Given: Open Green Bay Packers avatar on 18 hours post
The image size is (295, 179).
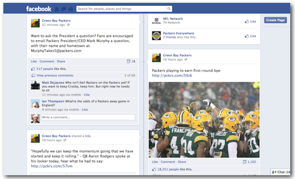Looking at the screenshot, I should click(35, 138).
